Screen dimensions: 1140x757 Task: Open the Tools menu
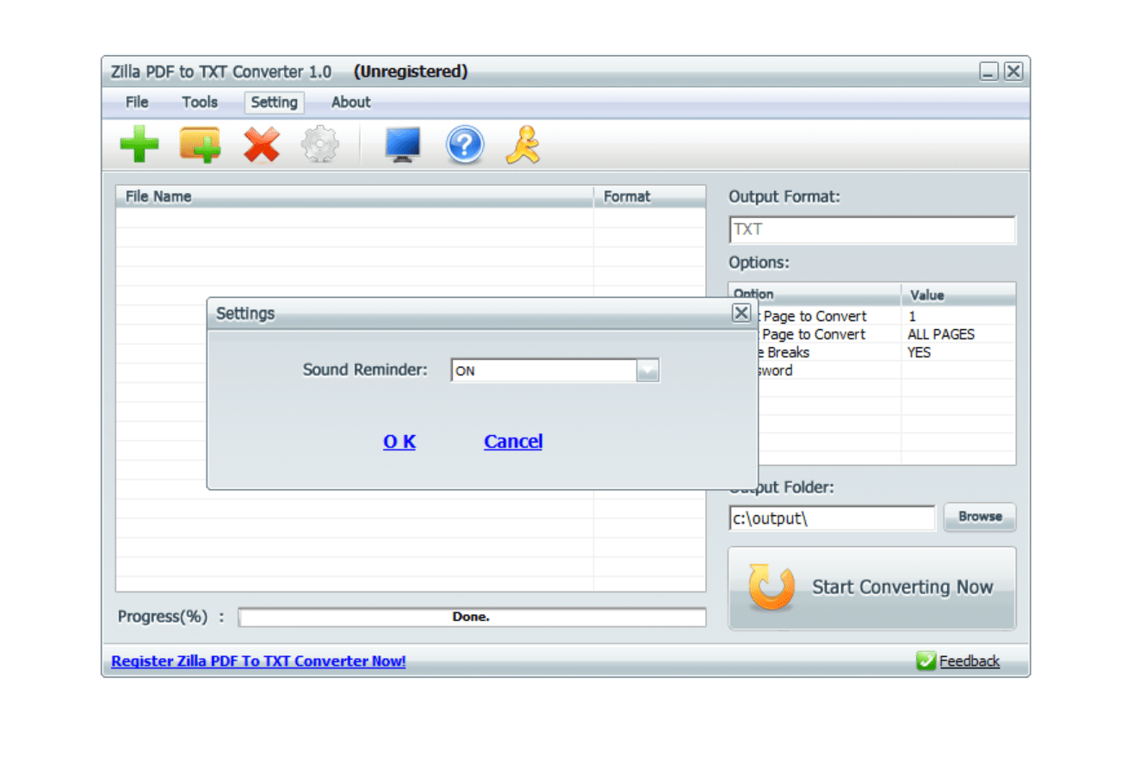200,102
